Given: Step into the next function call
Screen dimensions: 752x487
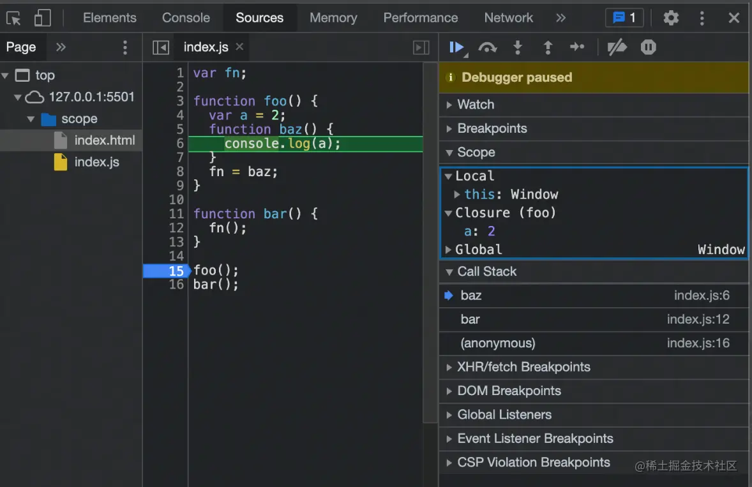Looking at the screenshot, I should coord(518,47).
